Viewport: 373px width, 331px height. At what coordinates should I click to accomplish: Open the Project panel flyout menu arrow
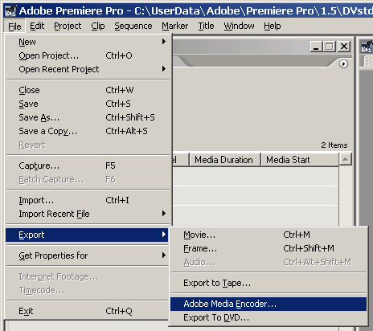[343, 64]
